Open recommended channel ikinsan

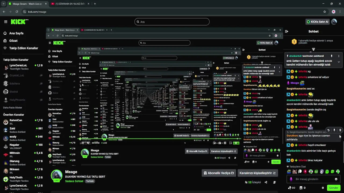(23, 171)
